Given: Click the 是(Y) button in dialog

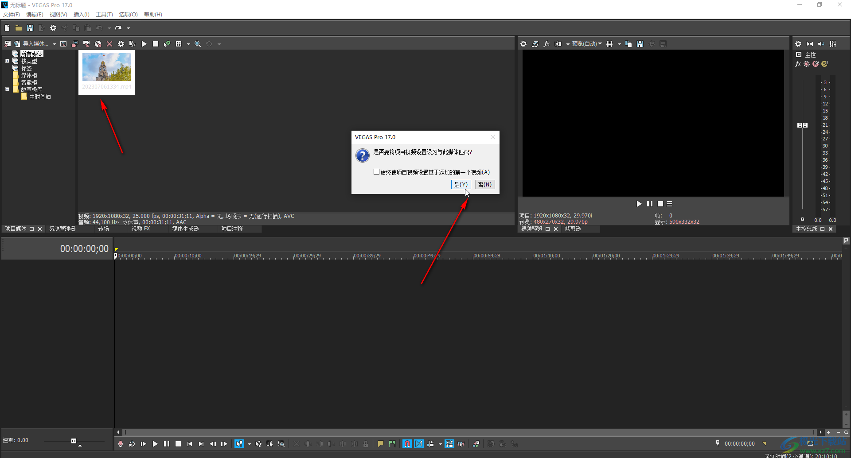Looking at the screenshot, I should tap(461, 185).
